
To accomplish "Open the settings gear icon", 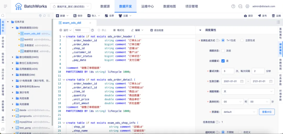I will [247, 6].
